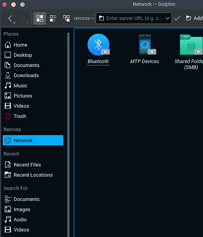The height and width of the screenshot is (237, 203).
Task: Open the server URL history dropdown
Action: [168, 18]
